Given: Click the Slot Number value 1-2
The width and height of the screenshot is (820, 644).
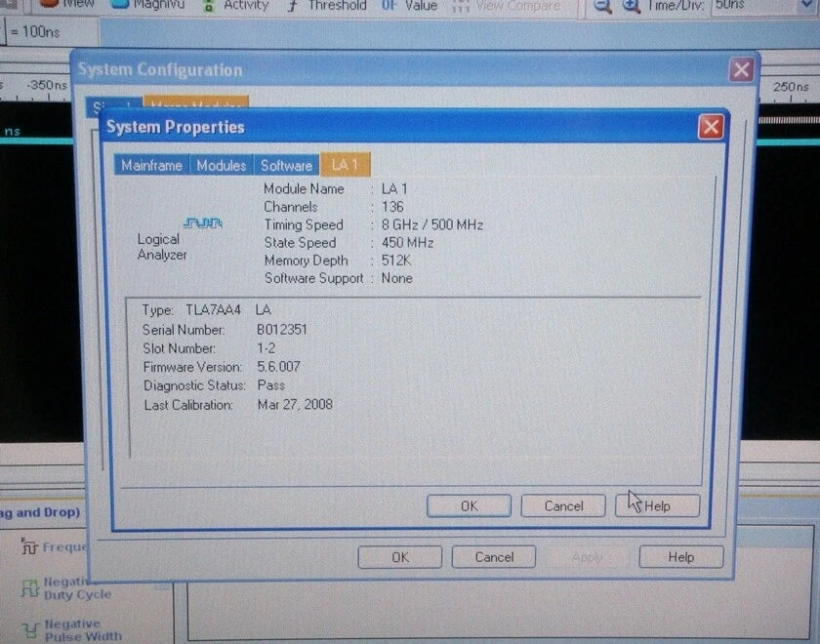Looking at the screenshot, I should click(266, 348).
